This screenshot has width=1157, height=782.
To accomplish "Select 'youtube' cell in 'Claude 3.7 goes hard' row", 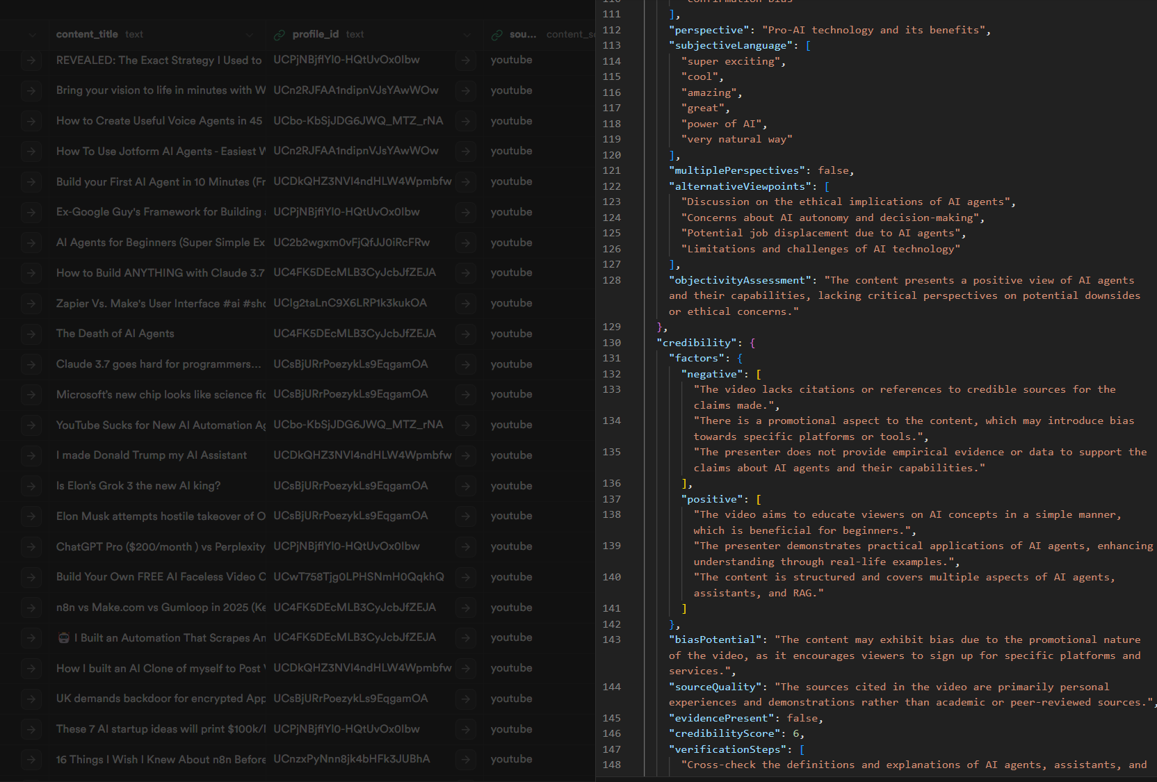I will (x=539, y=364).
